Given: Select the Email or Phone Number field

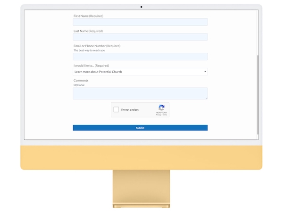Looking at the screenshot, I should tap(140, 57).
